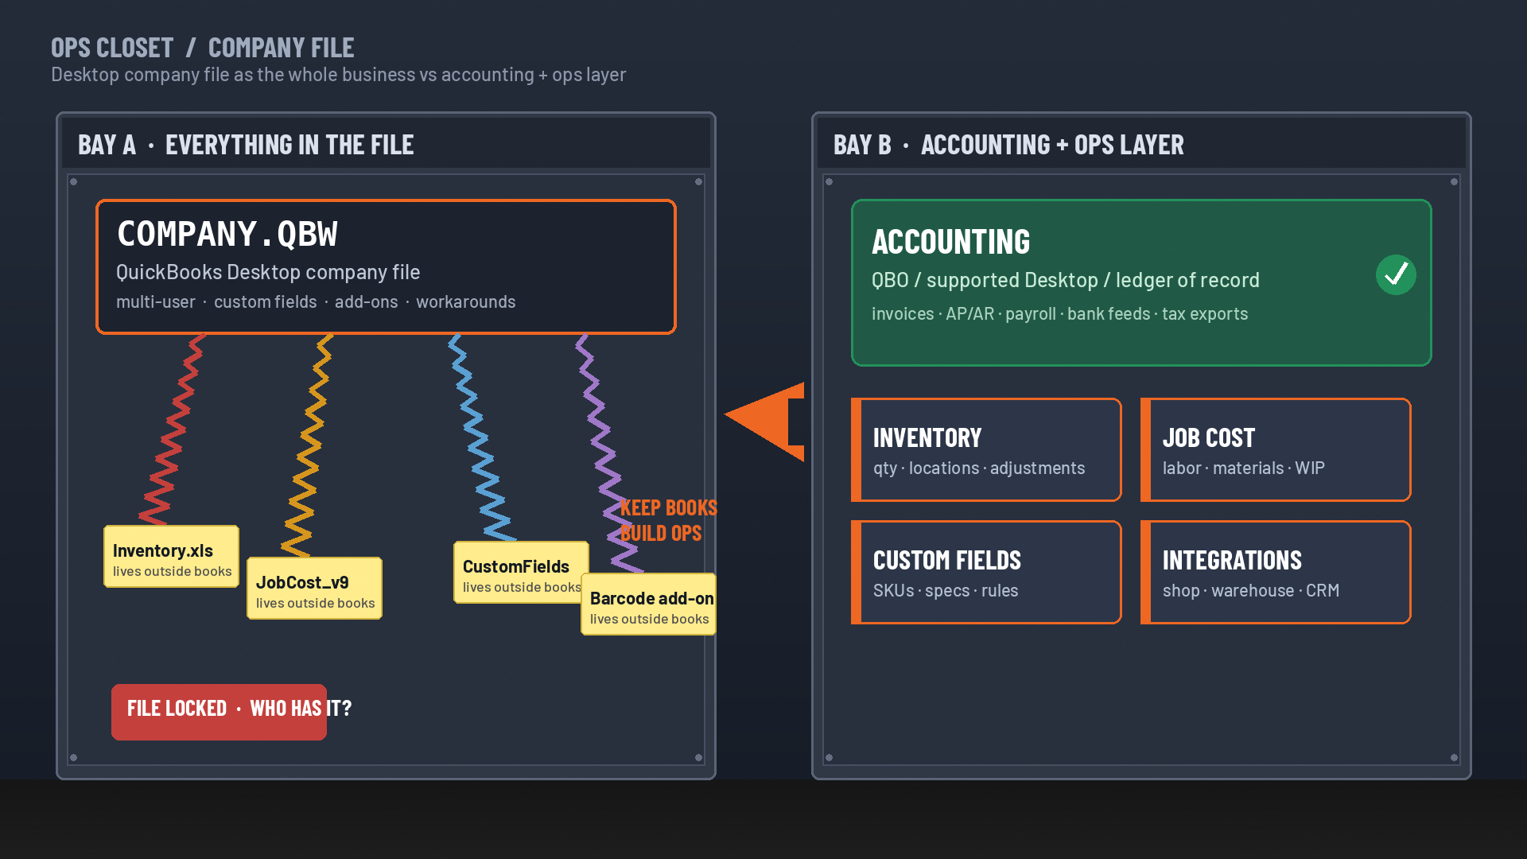Screen dimensions: 1527x859
Task: Click the Barcode add-on sticky note
Action: pyautogui.click(x=648, y=604)
